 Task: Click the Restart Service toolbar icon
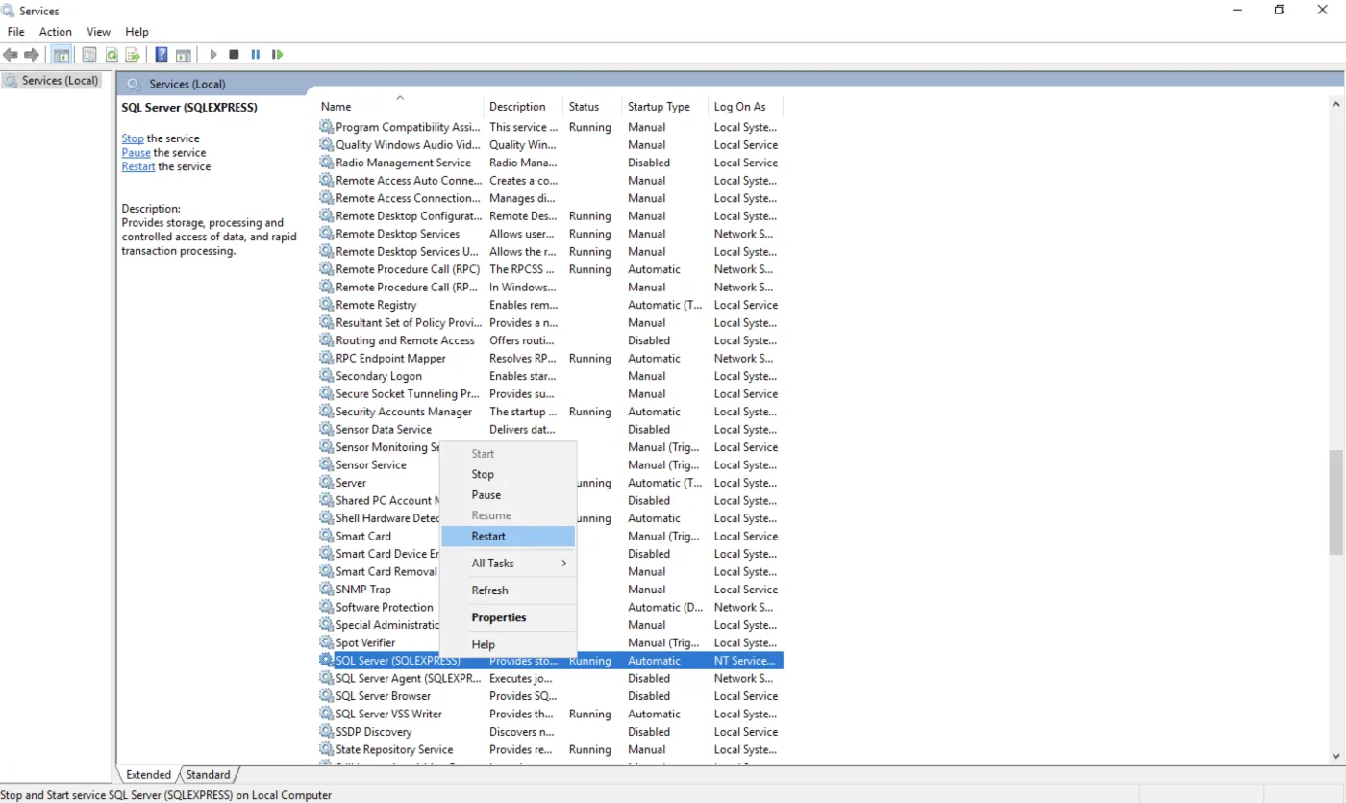point(278,55)
